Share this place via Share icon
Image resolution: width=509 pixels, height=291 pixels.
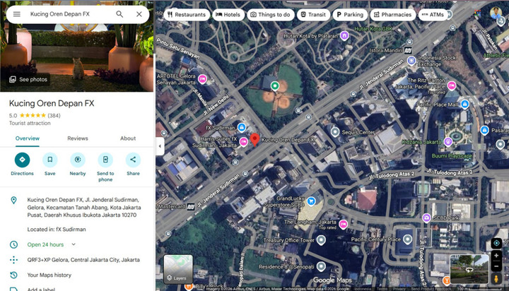point(133,160)
